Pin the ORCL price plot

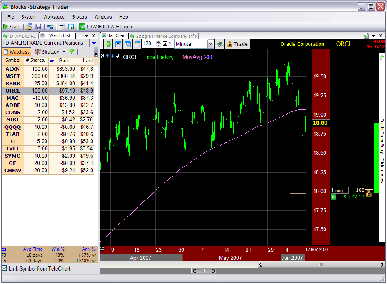117,56
